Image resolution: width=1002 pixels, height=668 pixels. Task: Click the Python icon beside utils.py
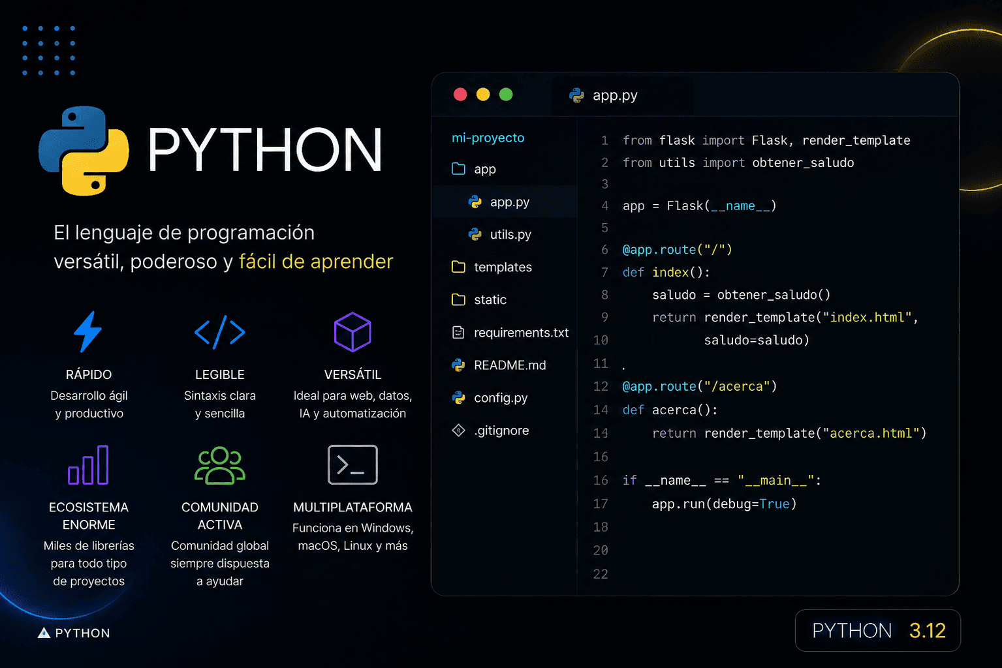point(475,234)
